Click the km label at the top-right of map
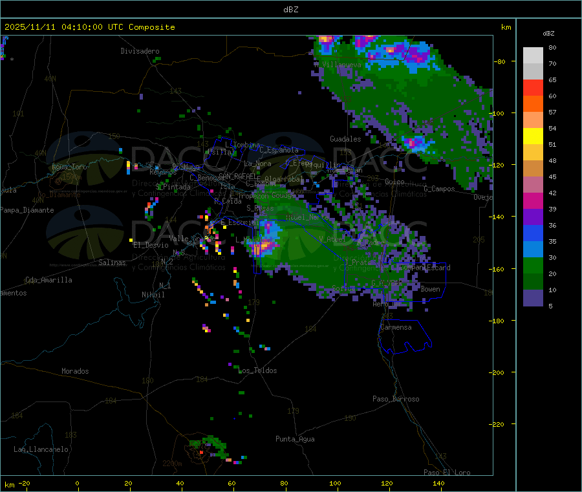Viewport: 582px width, 492px height. click(506, 27)
